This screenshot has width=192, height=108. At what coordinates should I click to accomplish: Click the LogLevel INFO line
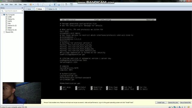pyautogui.click(x=66, y=70)
